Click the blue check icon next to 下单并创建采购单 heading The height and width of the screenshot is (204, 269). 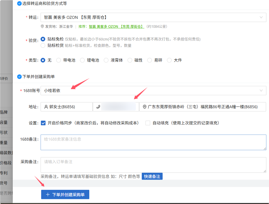tap(19, 77)
